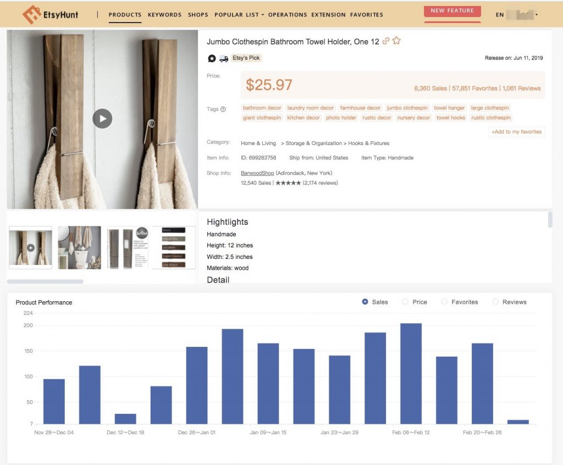The width and height of the screenshot is (563, 465).
Task: Select the Favorites chart radio button
Action: coord(444,302)
